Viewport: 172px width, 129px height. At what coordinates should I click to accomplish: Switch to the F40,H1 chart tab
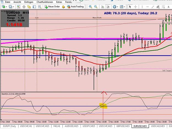click(57, 126)
